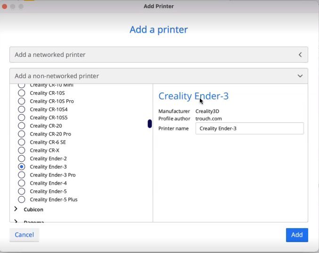Click the trouch.com profile author text

coord(209,119)
